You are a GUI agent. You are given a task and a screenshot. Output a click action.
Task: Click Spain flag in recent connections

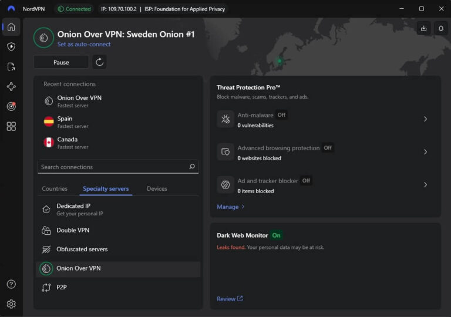[49, 122]
